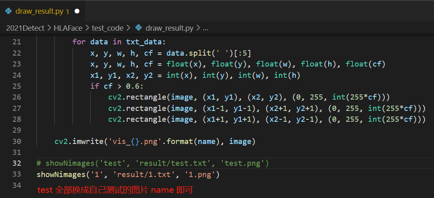Screen dimensions: 434x198
Task: Expand the breadcrumb ellipsis symbol list
Action: click(x=205, y=28)
